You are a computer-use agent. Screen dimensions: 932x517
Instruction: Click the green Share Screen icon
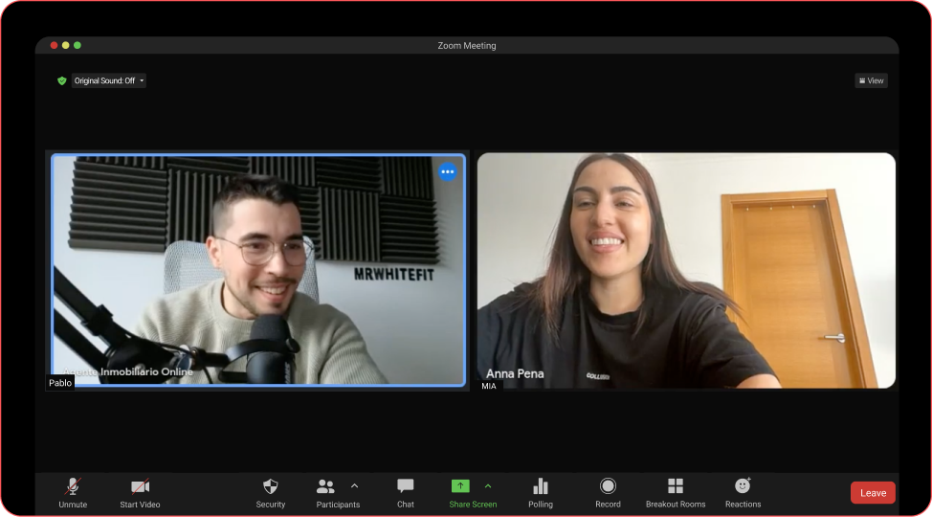(x=460, y=486)
